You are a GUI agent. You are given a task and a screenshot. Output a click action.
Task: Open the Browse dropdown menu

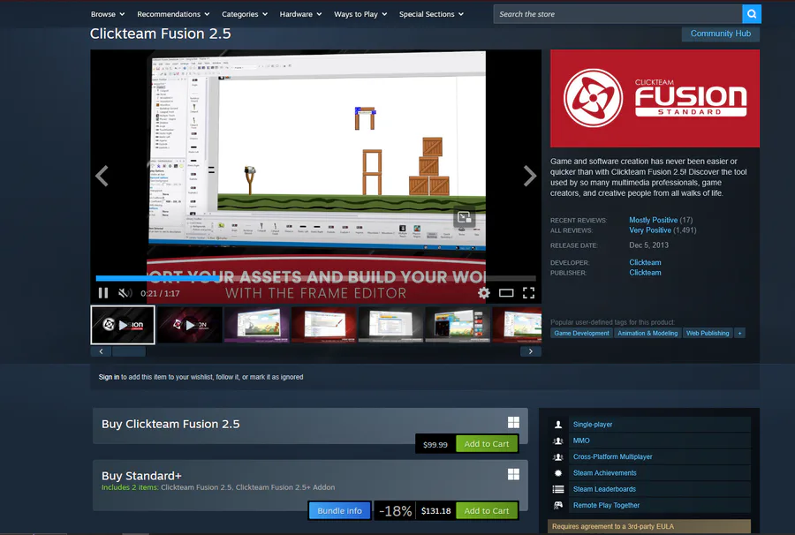(108, 14)
